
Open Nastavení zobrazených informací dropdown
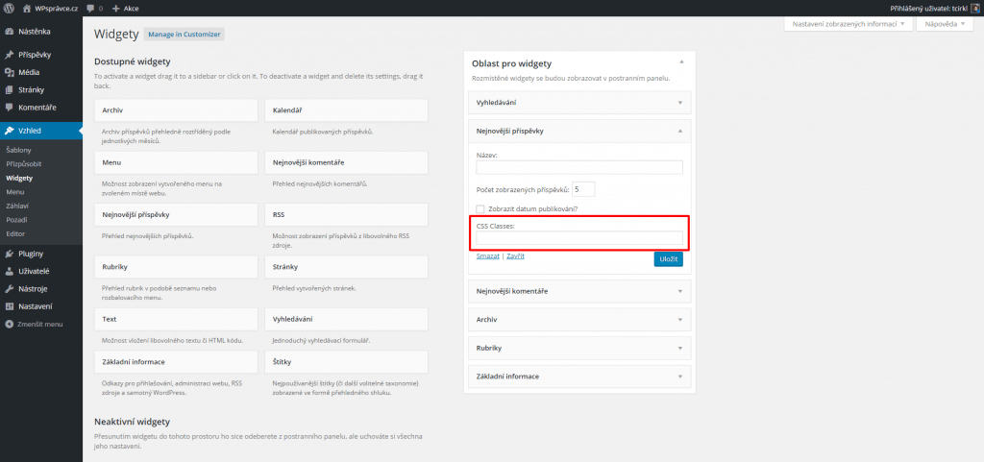(849, 24)
